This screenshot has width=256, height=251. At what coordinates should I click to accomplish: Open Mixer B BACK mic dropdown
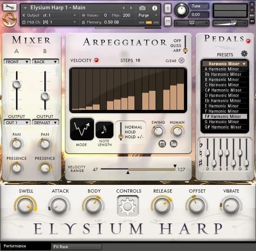45,62
